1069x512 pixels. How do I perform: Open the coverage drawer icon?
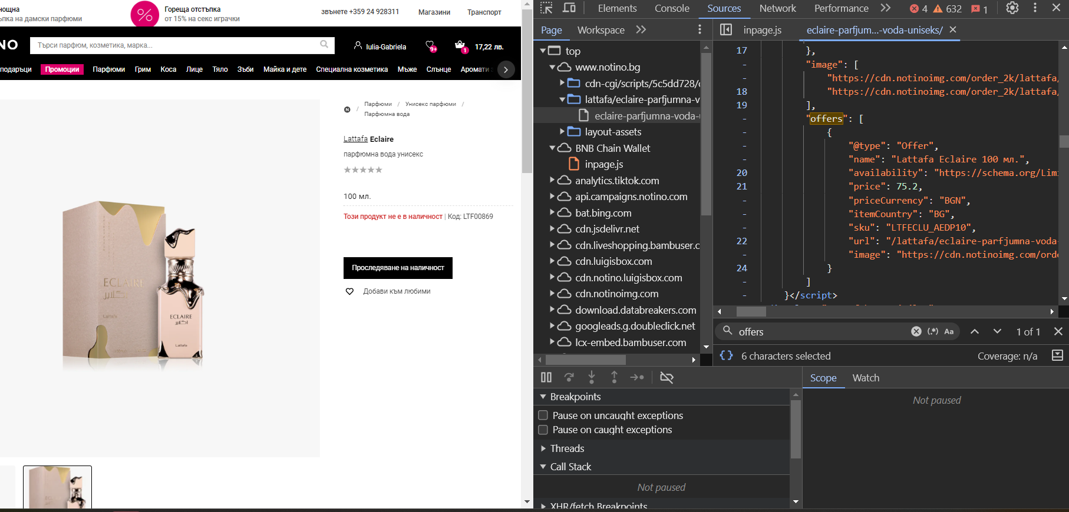1058,355
